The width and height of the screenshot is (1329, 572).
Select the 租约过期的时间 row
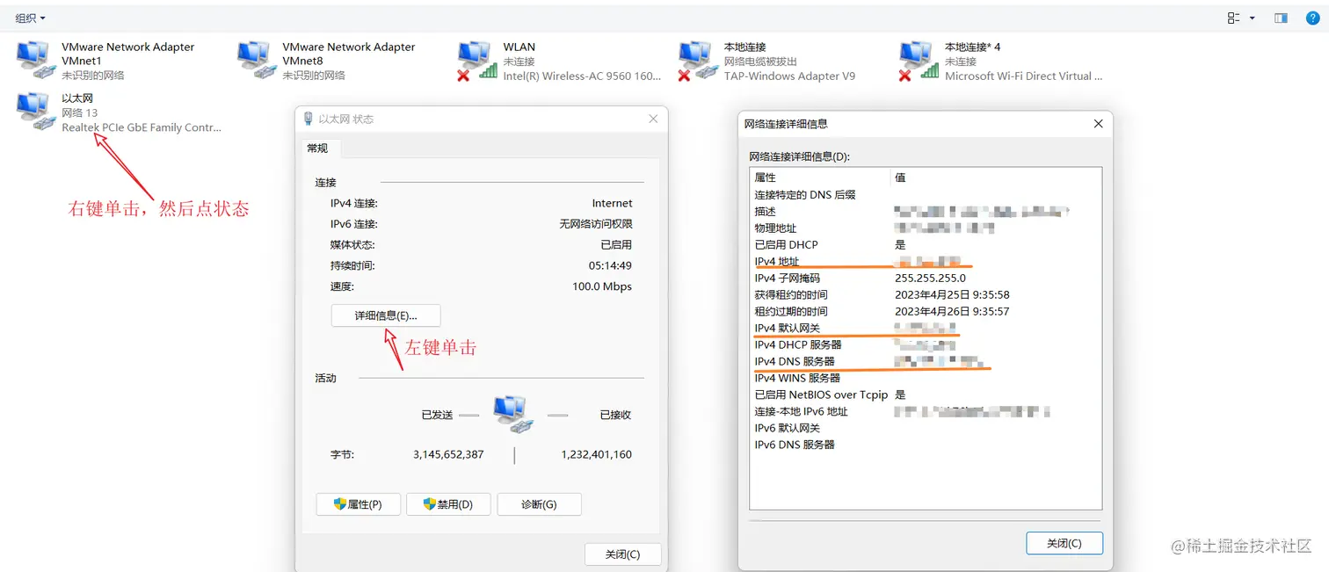coord(926,311)
